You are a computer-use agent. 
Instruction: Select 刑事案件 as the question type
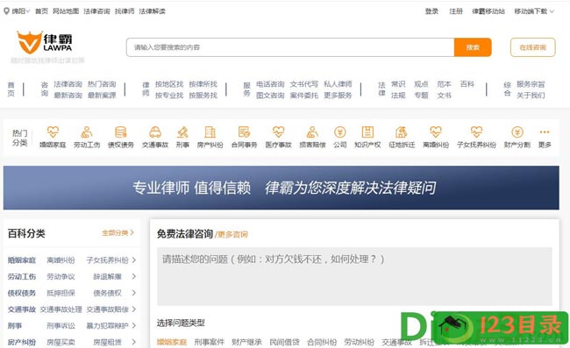coord(209,342)
